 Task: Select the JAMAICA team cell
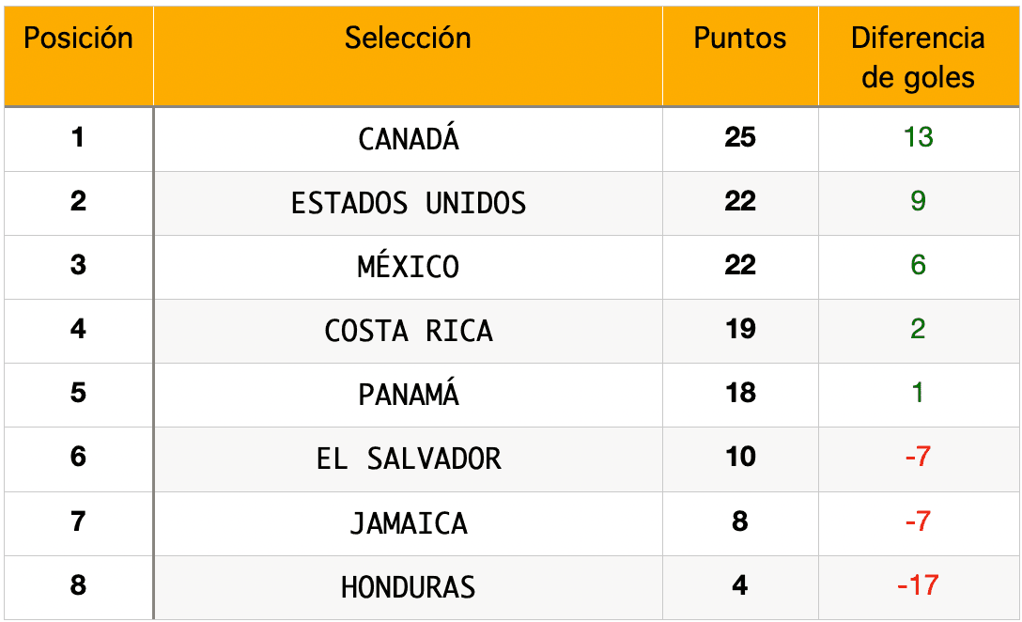[x=409, y=522]
